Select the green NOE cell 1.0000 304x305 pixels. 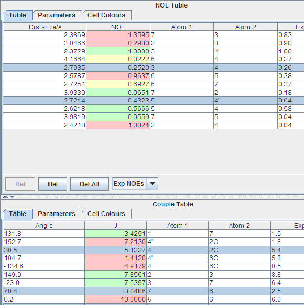(x=118, y=51)
